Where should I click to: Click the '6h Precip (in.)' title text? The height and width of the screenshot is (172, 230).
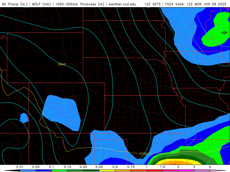tap(15, 4)
